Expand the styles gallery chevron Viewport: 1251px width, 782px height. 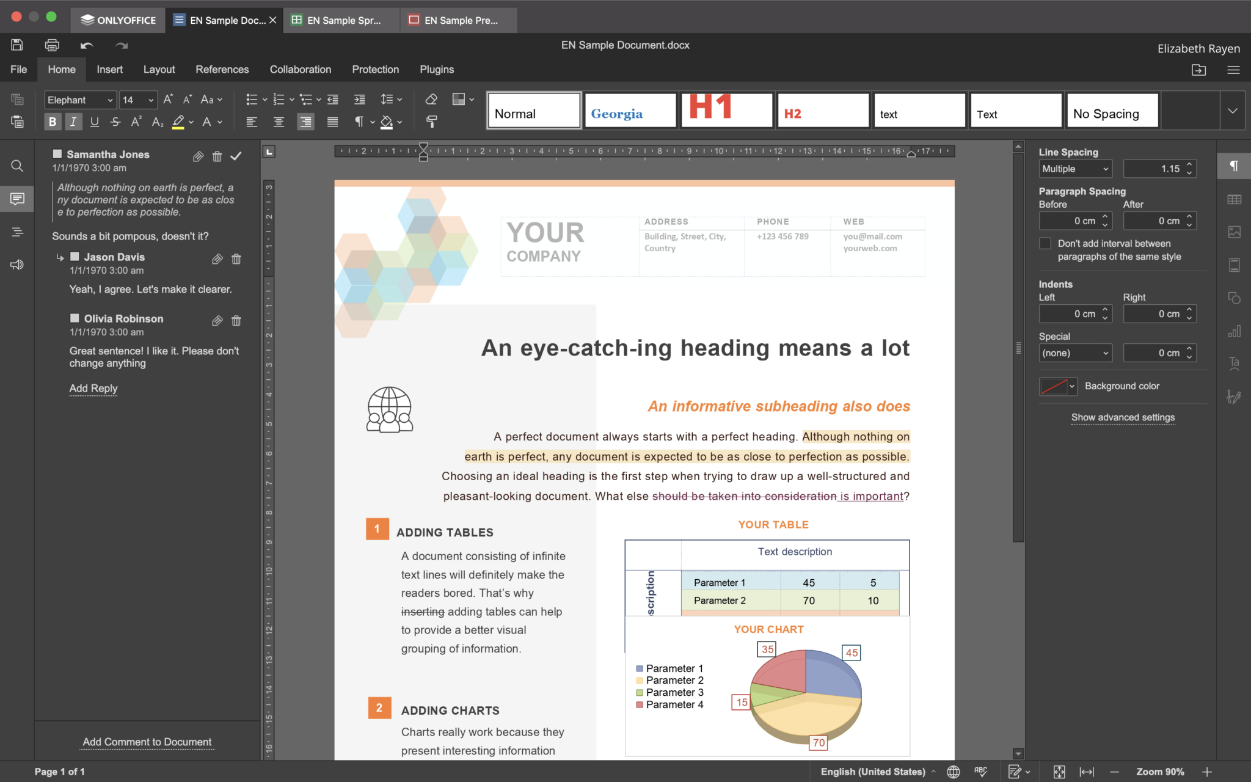(x=1233, y=110)
